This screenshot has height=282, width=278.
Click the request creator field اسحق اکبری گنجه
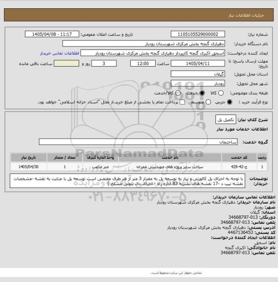tap(153, 53)
